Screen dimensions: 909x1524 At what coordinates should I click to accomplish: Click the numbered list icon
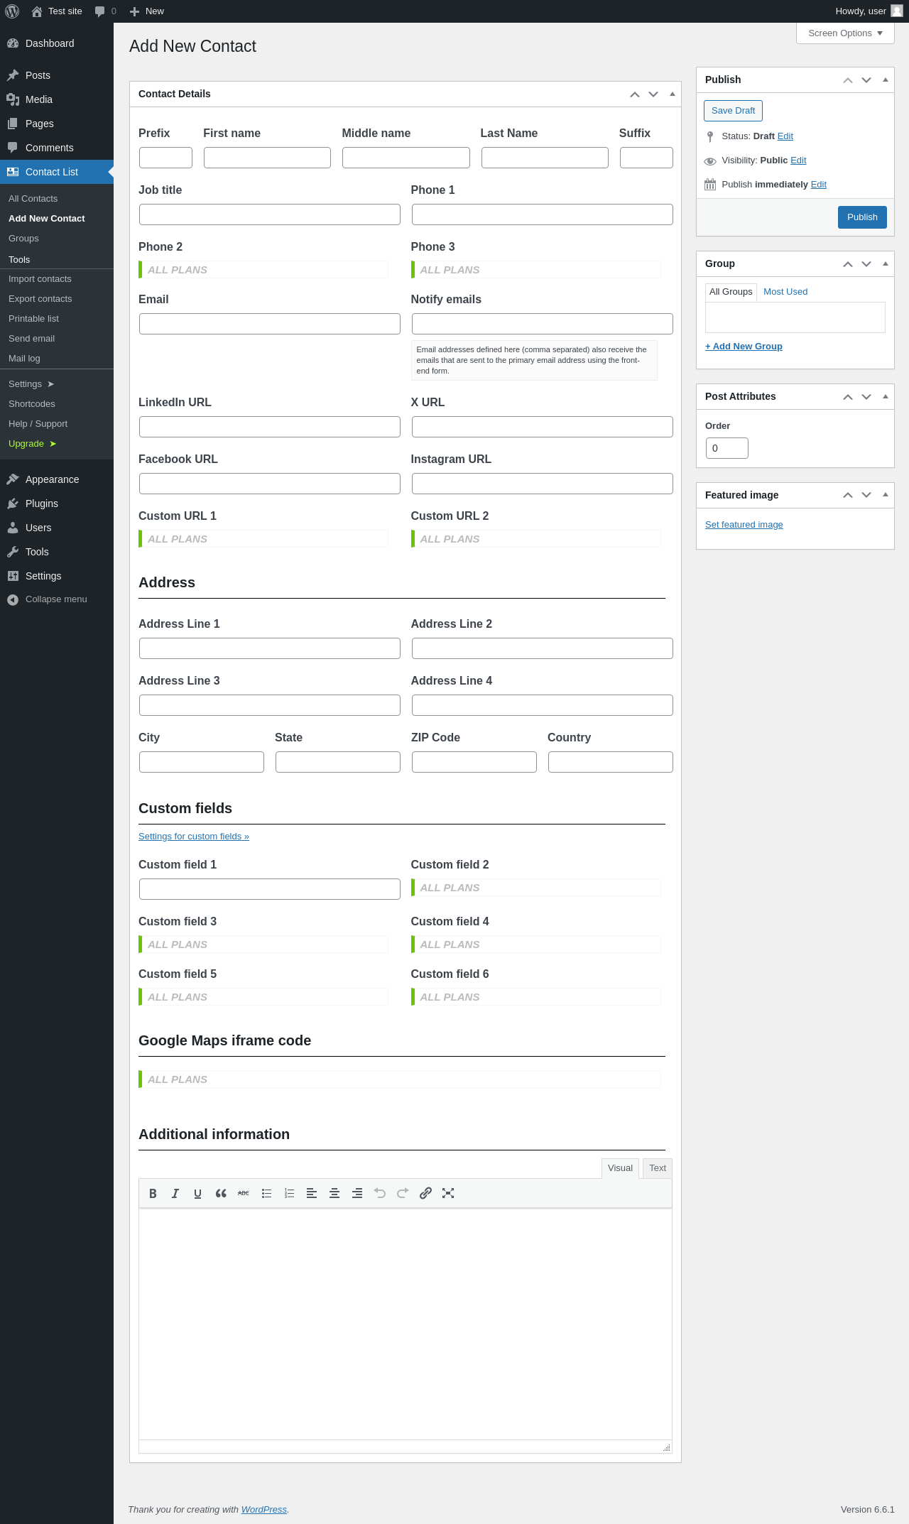289,1194
